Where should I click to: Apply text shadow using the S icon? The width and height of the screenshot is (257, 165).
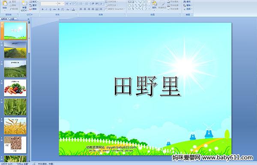(x=59, y=9)
